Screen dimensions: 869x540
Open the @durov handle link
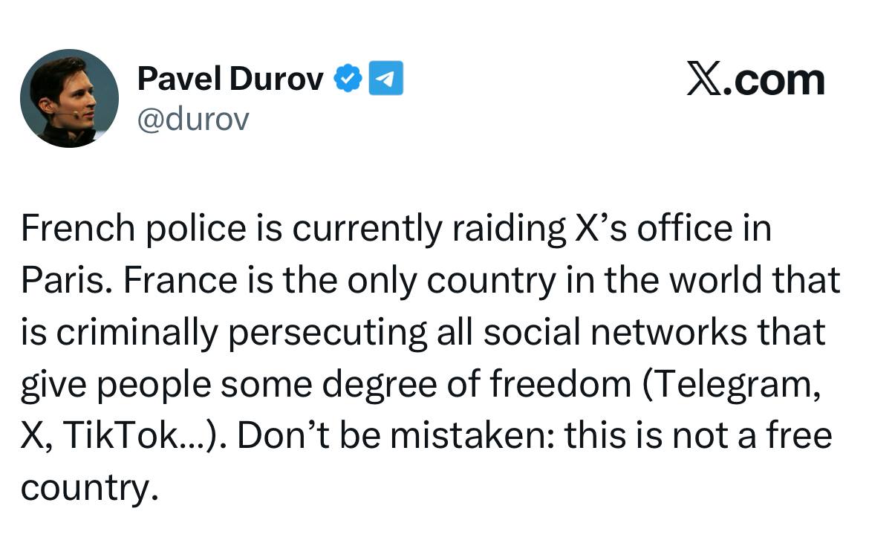[x=193, y=118]
